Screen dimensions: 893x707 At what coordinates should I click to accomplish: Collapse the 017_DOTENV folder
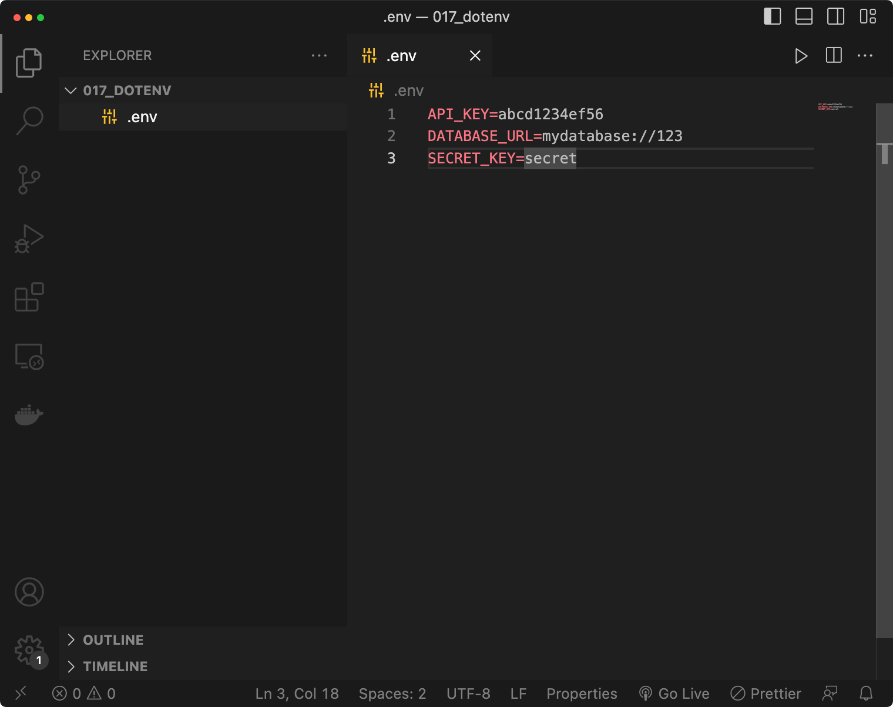(70, 91)
